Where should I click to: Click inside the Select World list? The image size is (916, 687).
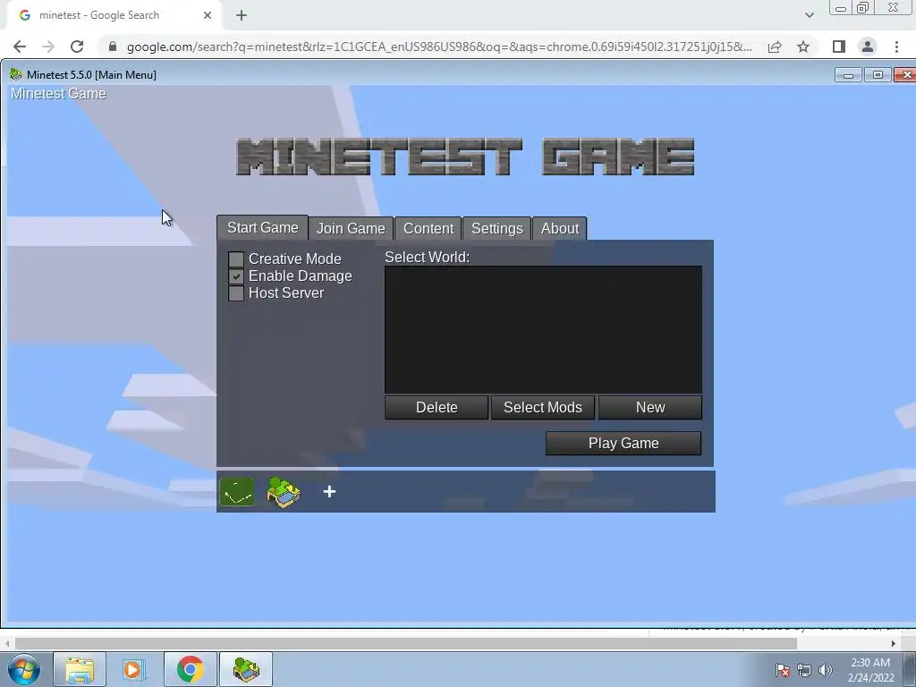pos(543,329)
